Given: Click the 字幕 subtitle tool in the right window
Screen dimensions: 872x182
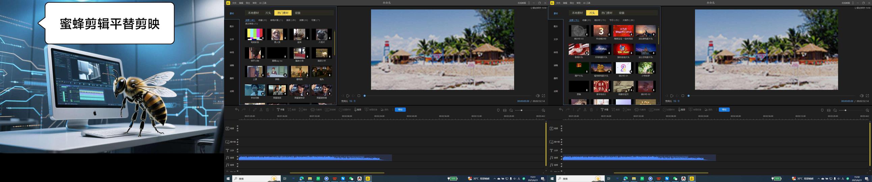Looking at the screenshot, I should click(604, 110).
